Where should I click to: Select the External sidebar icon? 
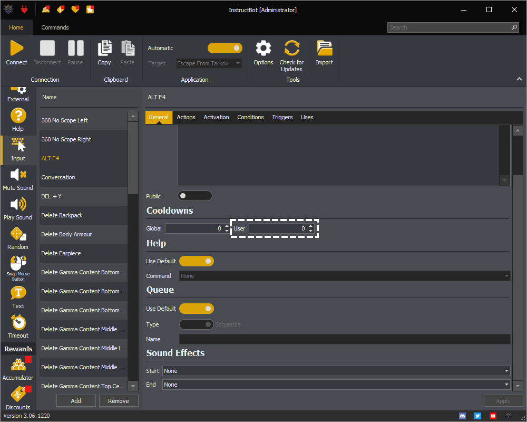[18, 90]
